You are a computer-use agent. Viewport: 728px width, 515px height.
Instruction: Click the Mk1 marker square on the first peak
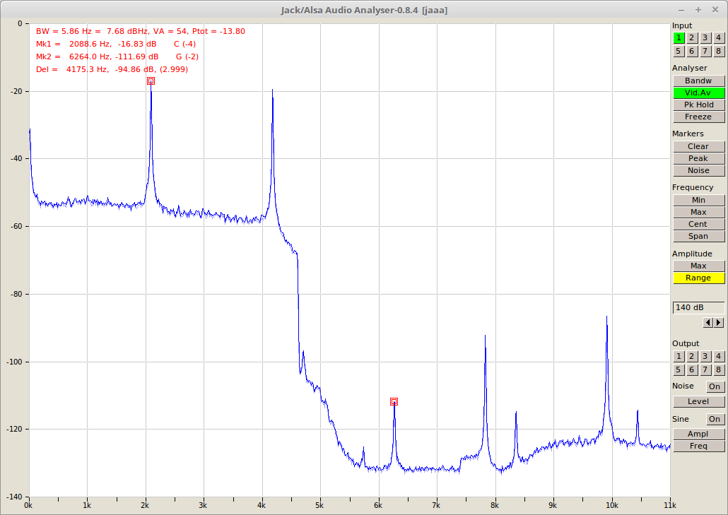coord(151,81)
